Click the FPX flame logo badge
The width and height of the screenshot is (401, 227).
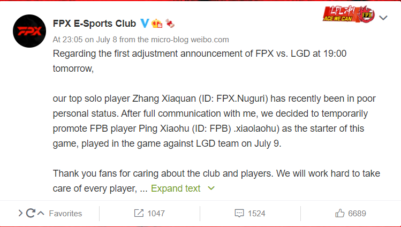pos(367,14)
